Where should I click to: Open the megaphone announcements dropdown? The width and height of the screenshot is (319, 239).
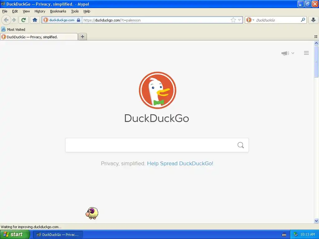[x=288, y=53]
